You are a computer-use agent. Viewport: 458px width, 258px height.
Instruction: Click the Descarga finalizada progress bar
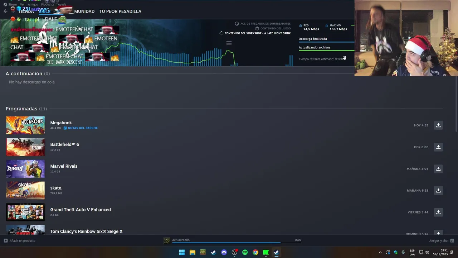326,42
